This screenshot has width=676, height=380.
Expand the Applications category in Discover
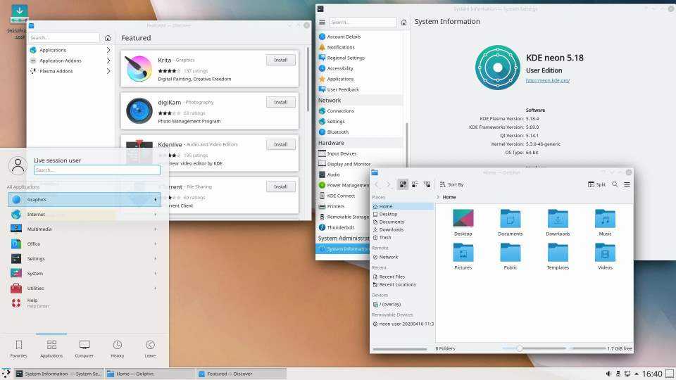[70, 50]
